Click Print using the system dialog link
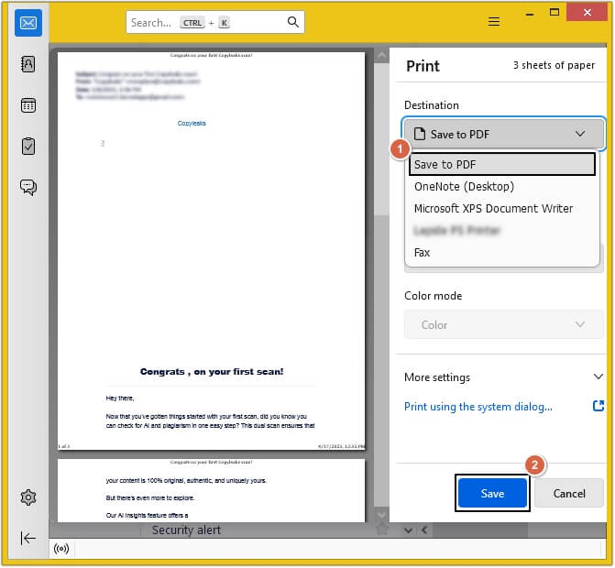 [x=478, y=407]
